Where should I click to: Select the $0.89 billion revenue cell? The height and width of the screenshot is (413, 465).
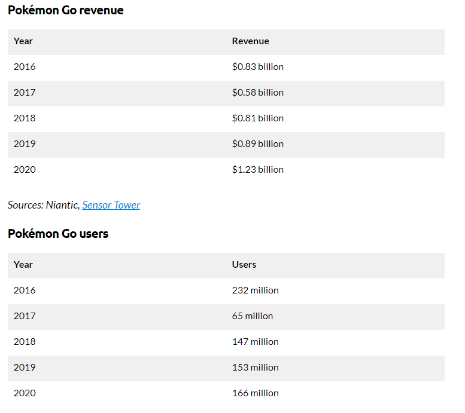point(258,144)
